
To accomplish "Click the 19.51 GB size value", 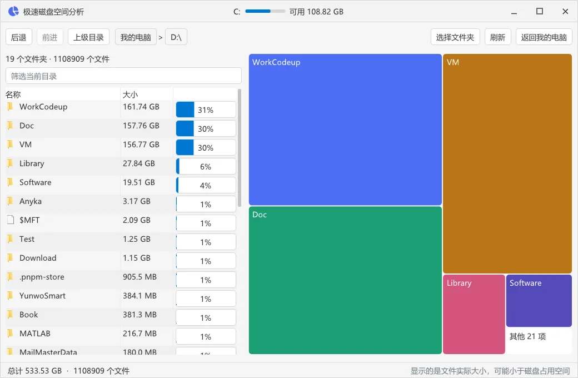I will (139, 182).
